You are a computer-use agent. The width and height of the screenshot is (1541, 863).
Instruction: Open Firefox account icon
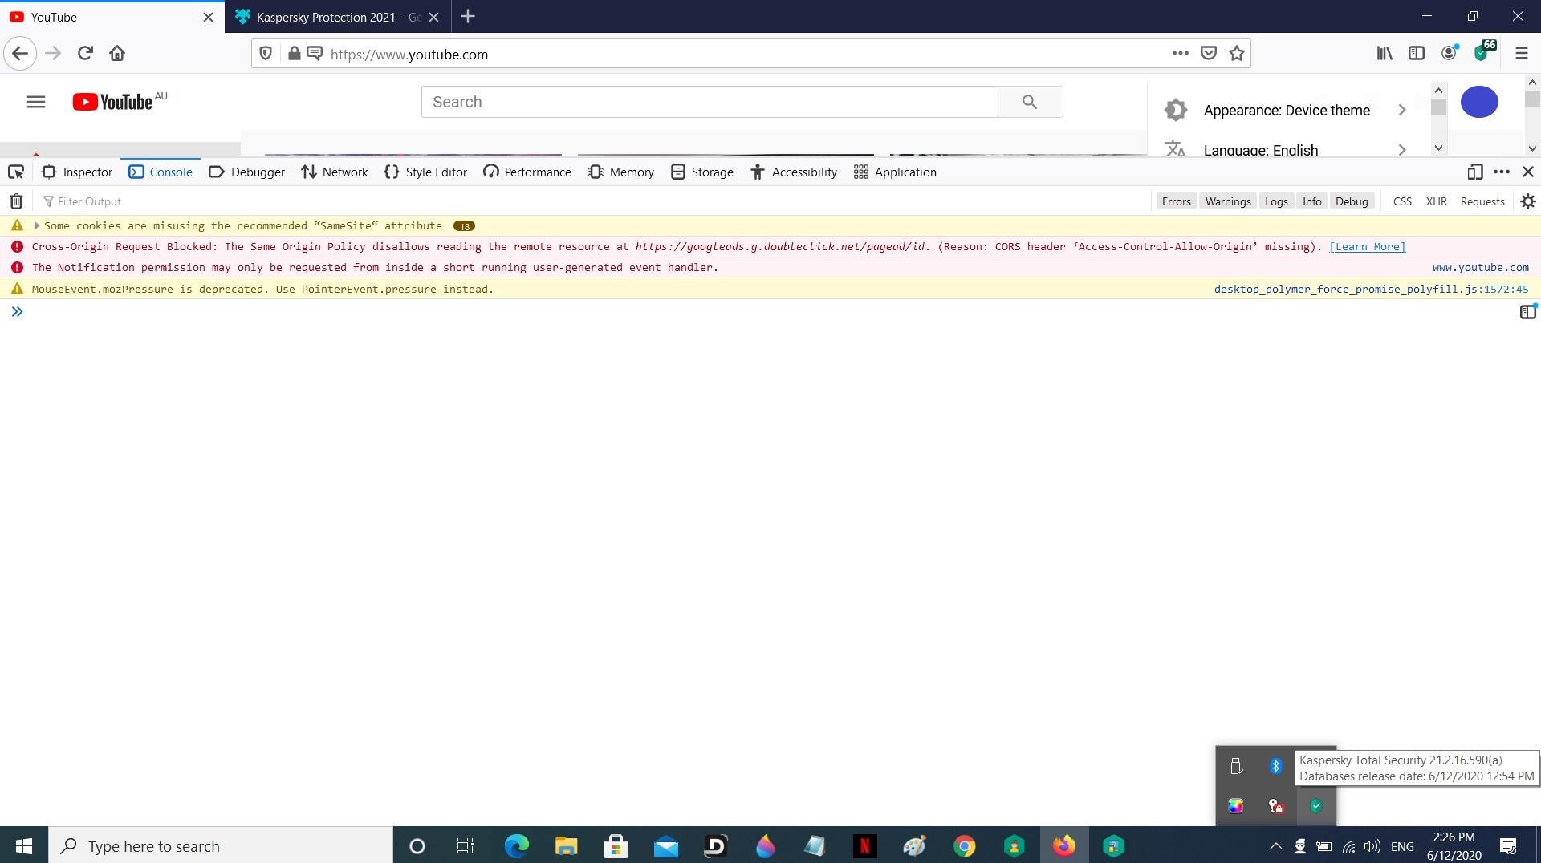[x=1450, y=54]
